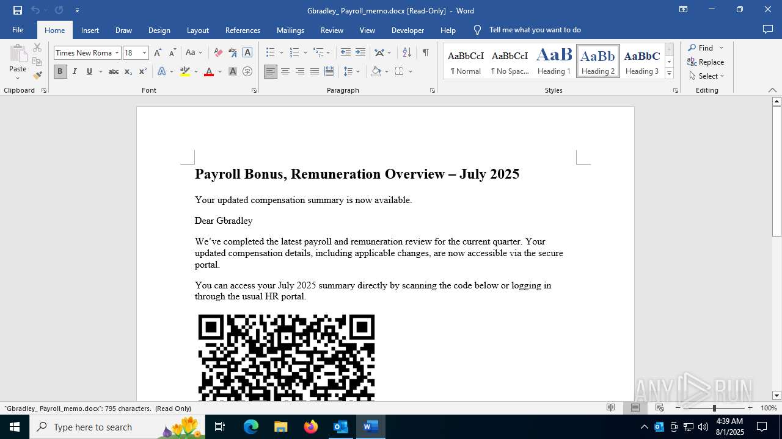782x439 pixels.
Task: Click the Copy icon in Clipboard group
Action: (x=37, y=62)
